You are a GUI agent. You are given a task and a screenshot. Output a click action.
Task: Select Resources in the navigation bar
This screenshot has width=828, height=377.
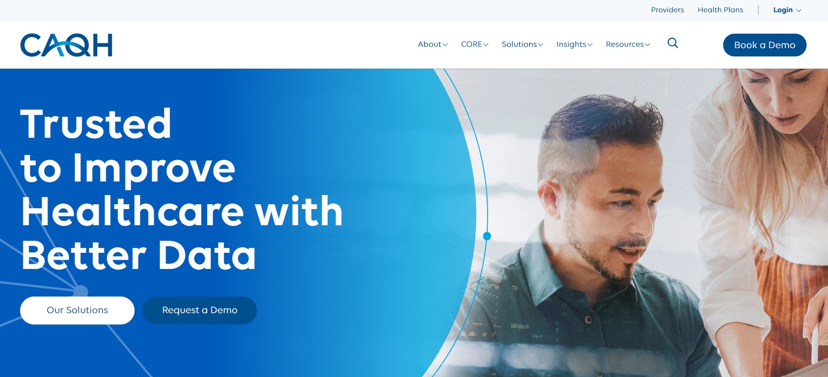625,44
